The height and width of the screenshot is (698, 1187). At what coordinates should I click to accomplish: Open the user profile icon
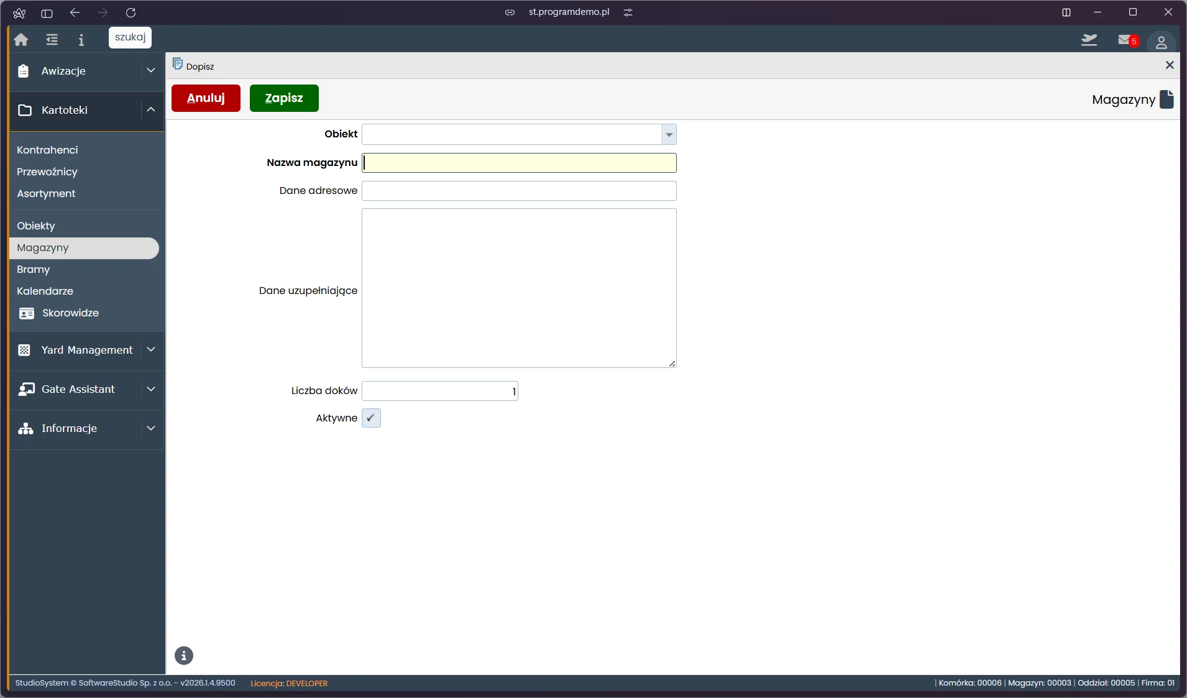(x=1161, y=42)
